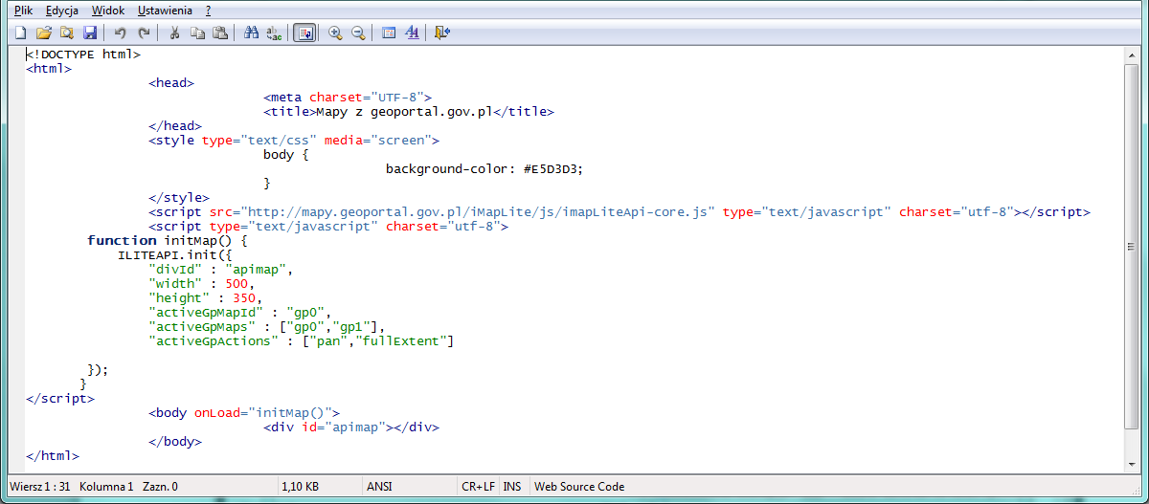The width and height of the screenshot is (1149, 504).
Task: Paste from the clipboard with the Paste icon
Action: pyautogui.click(x=220, y=33)
